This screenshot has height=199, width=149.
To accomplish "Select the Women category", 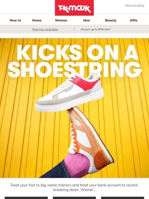I will click(61, 20).
